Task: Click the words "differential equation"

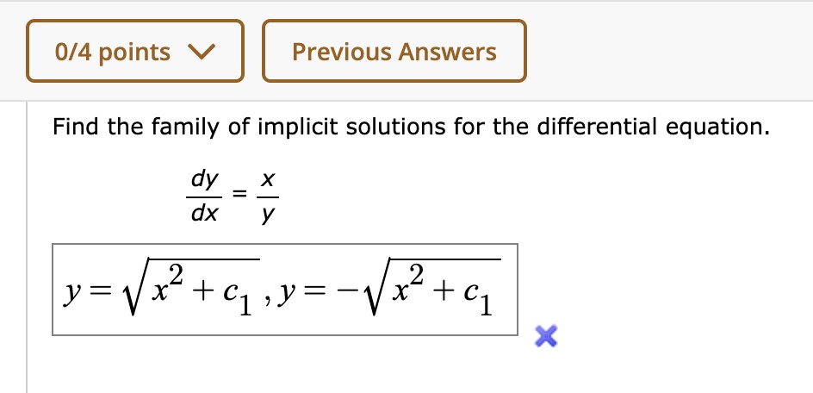Action: pyautogui.click(x=649, y=128)
